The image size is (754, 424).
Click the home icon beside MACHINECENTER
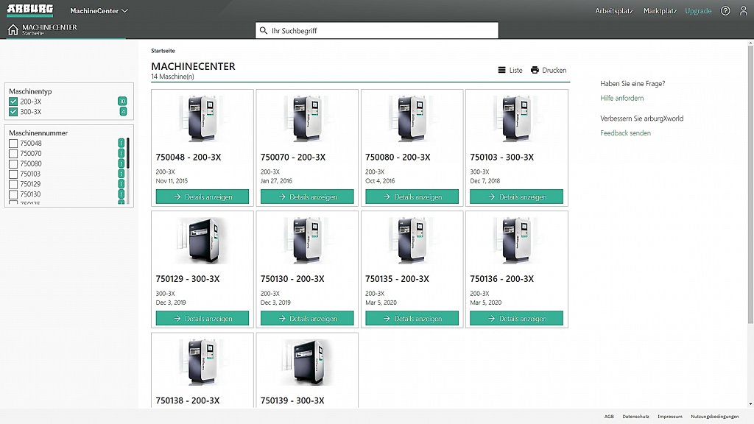pyautogui.click(x=13, y=30)
